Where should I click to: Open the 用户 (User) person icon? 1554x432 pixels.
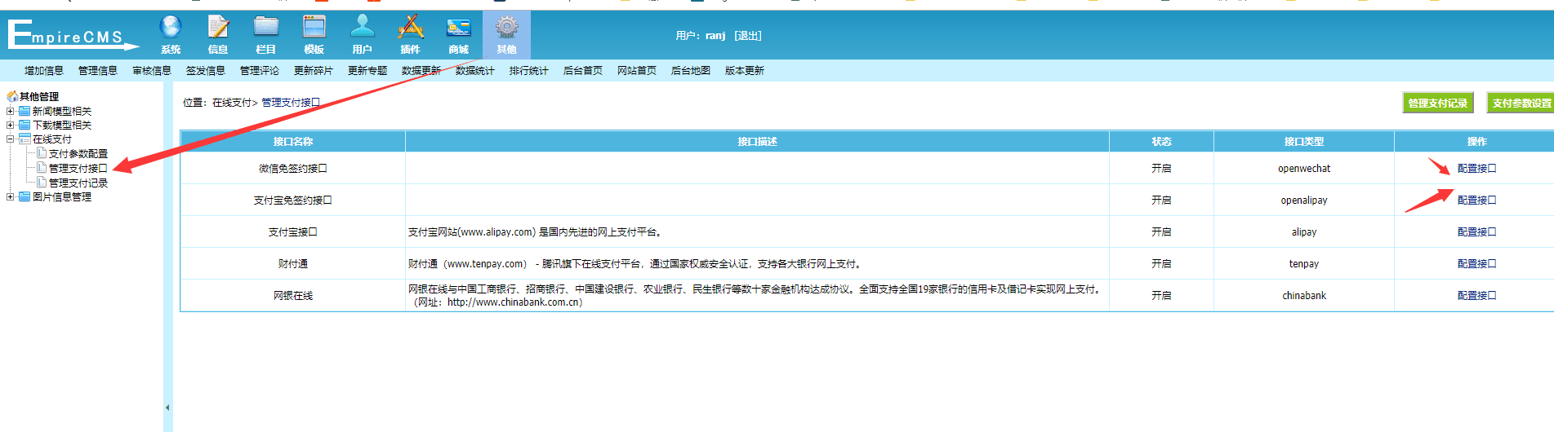tap(363, 29)
